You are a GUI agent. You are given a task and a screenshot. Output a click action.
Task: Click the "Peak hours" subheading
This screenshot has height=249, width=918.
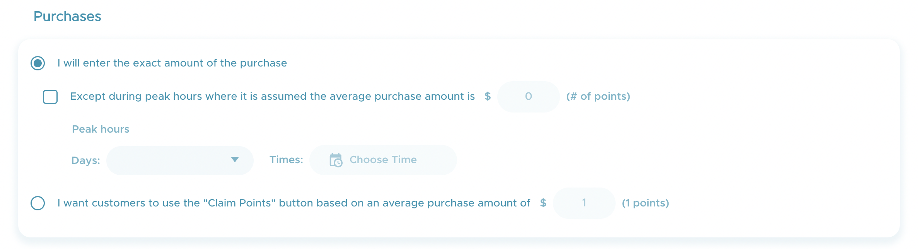(x=101, y=129)
